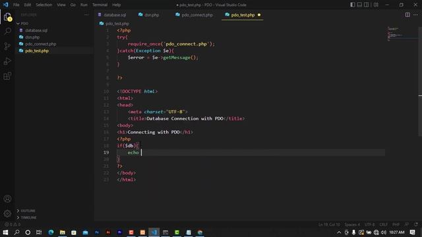Expand the Timeline section

28,217
